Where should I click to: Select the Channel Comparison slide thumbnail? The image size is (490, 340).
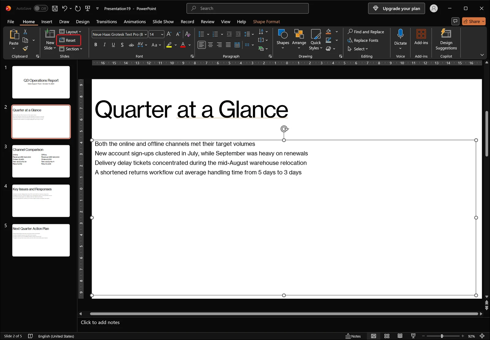point(41,161)
